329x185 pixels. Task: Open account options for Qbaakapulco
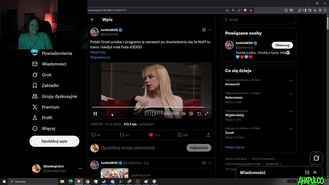click(80, 169)
